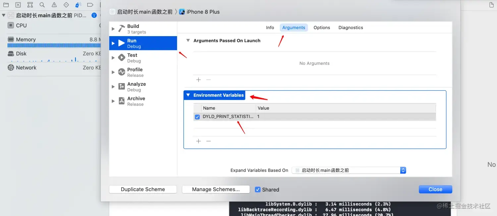Select the Analyze Debug row

[x=143, y=87]
